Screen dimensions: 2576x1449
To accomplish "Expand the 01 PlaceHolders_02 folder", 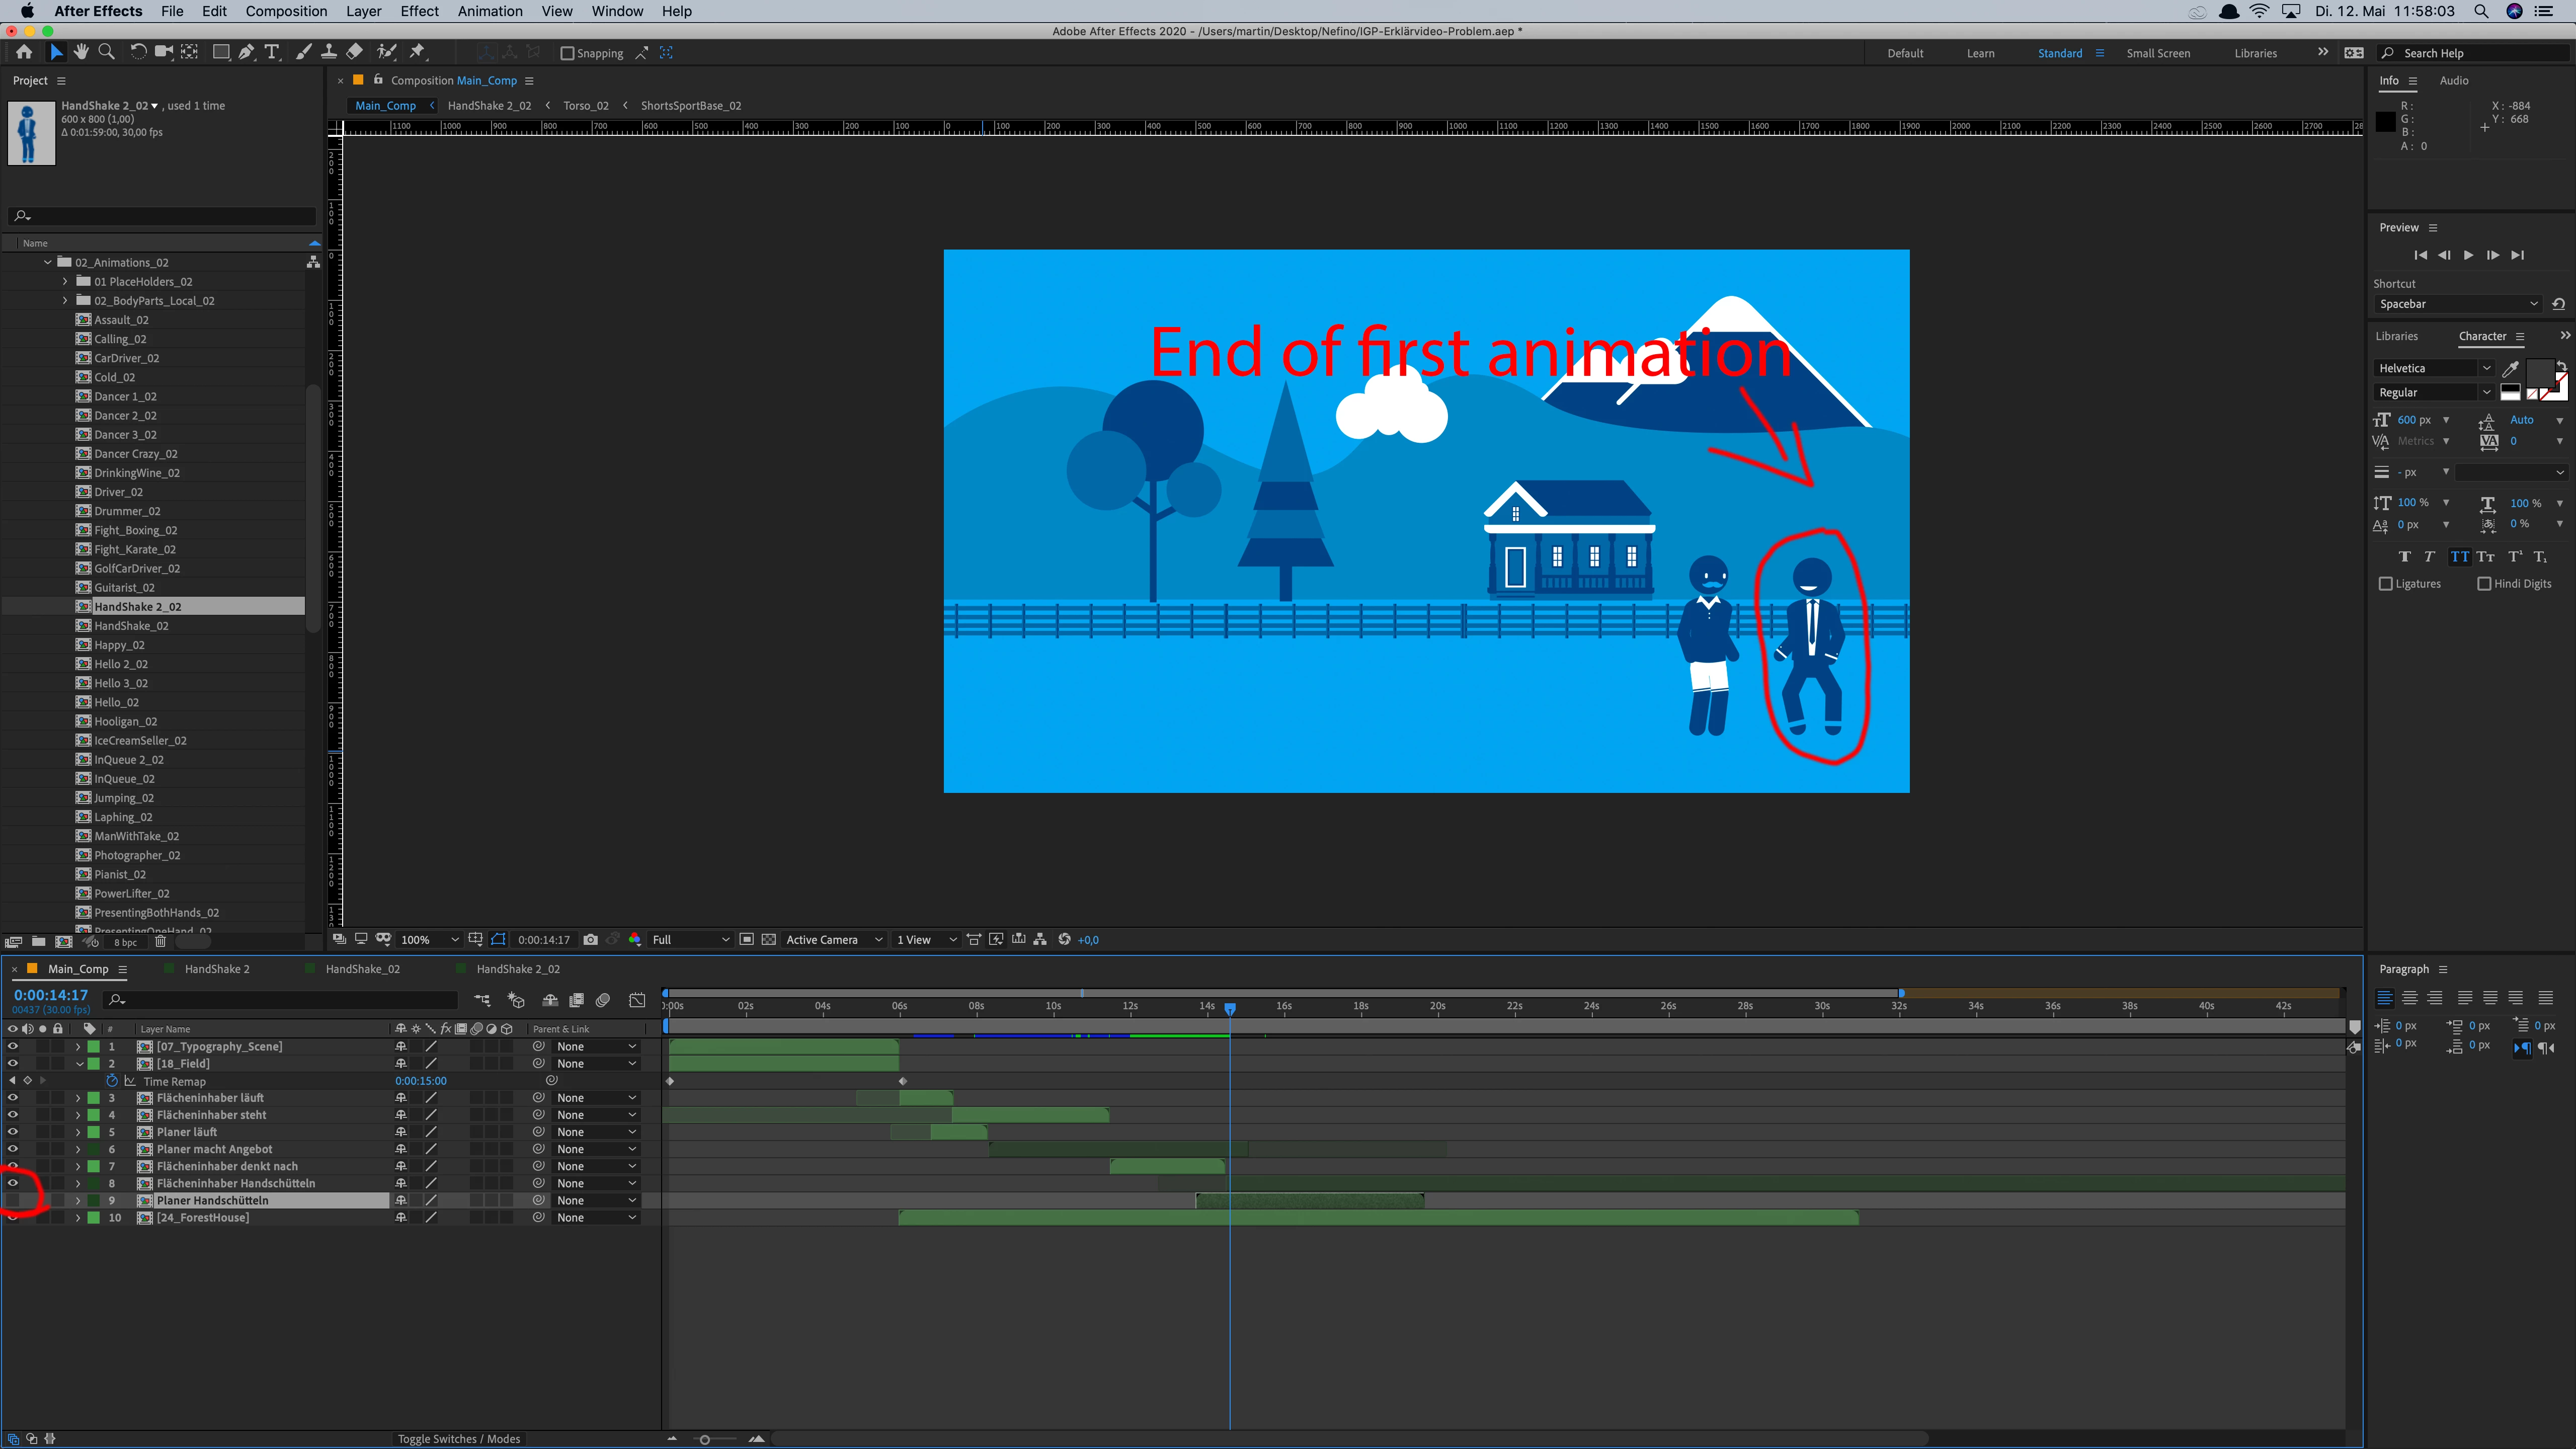I will 65,282.
